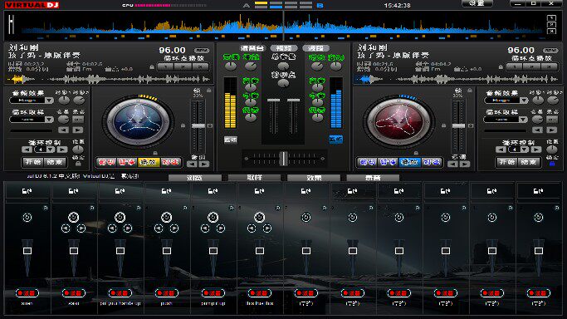Image resolution: width=567 pixels, height=319 pixels.
Task: Arm the record button on the siren sample
Action: 27,292
